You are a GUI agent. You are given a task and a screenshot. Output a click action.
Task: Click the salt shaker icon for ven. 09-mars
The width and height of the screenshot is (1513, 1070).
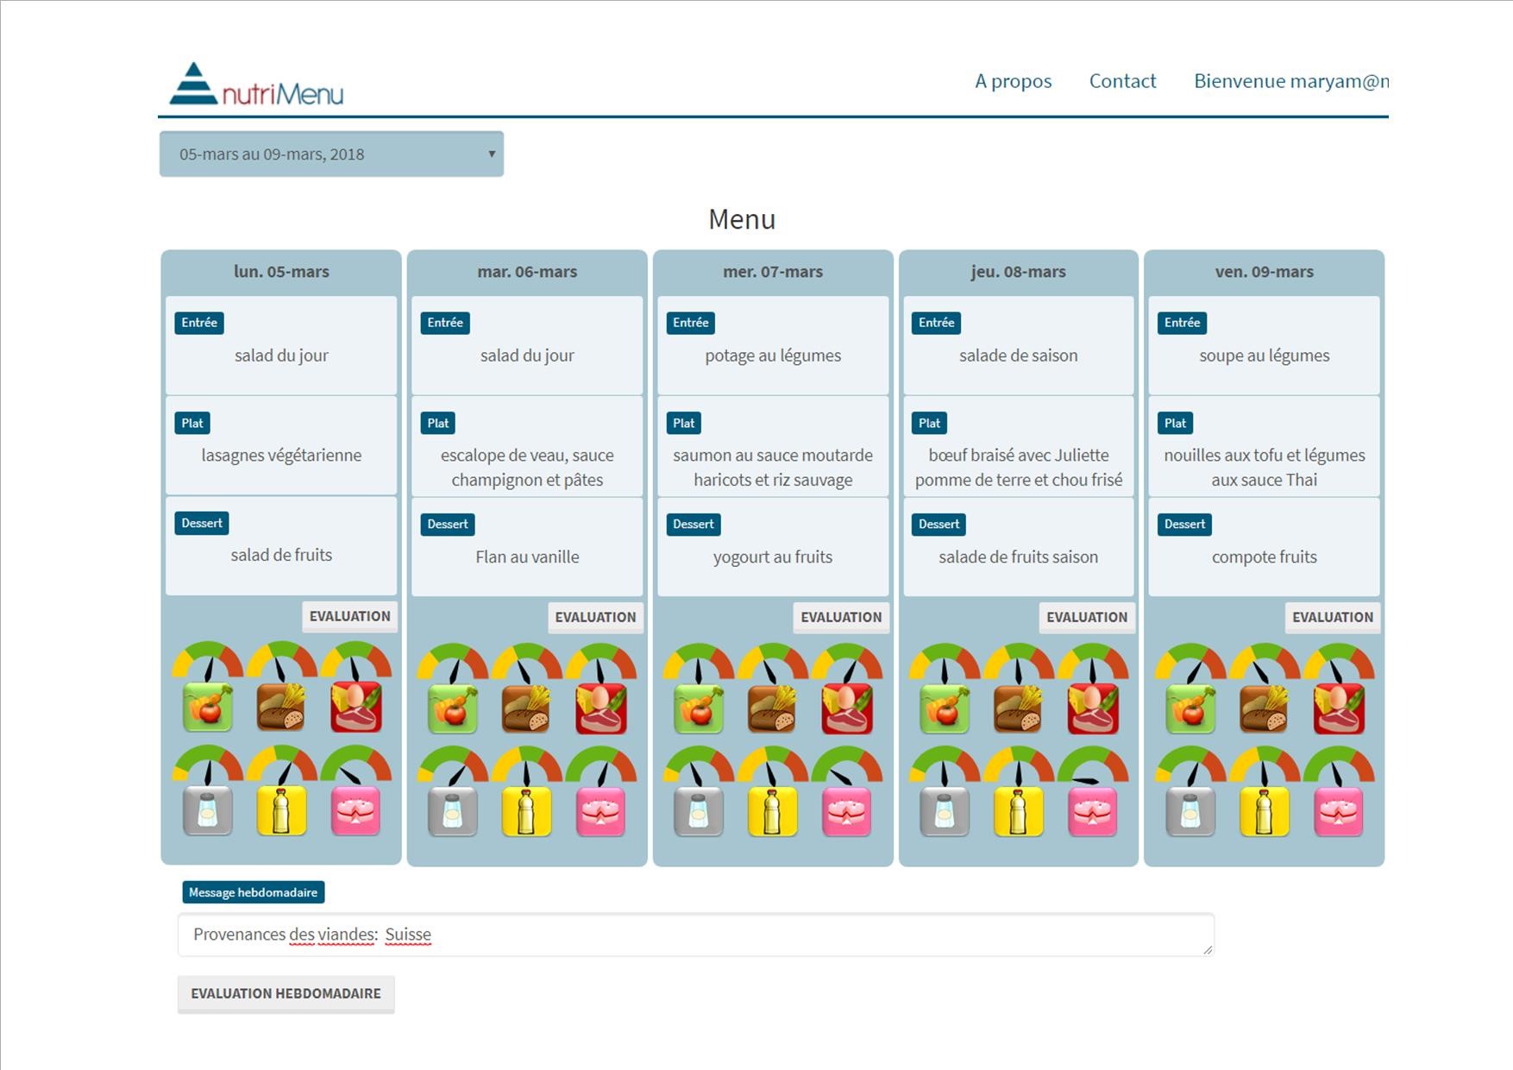click(1190, 812)
